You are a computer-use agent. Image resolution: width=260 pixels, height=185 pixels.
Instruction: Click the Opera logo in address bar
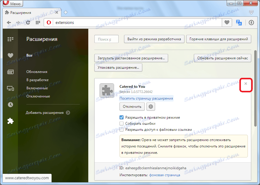[49, 22]
